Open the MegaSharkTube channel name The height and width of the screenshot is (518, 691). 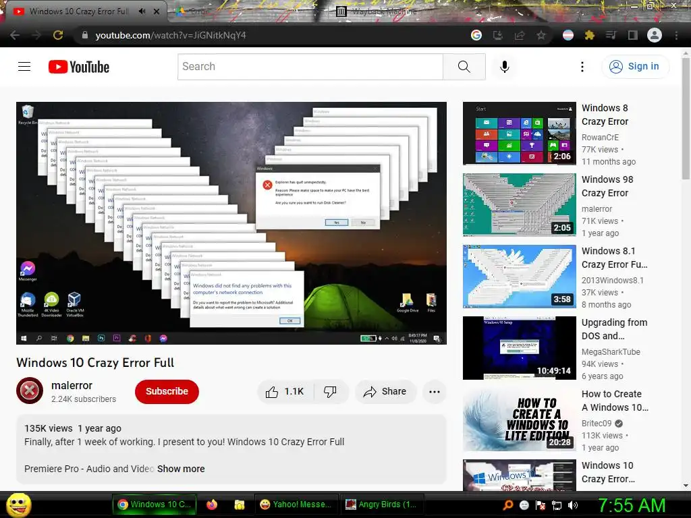[611, 352]
